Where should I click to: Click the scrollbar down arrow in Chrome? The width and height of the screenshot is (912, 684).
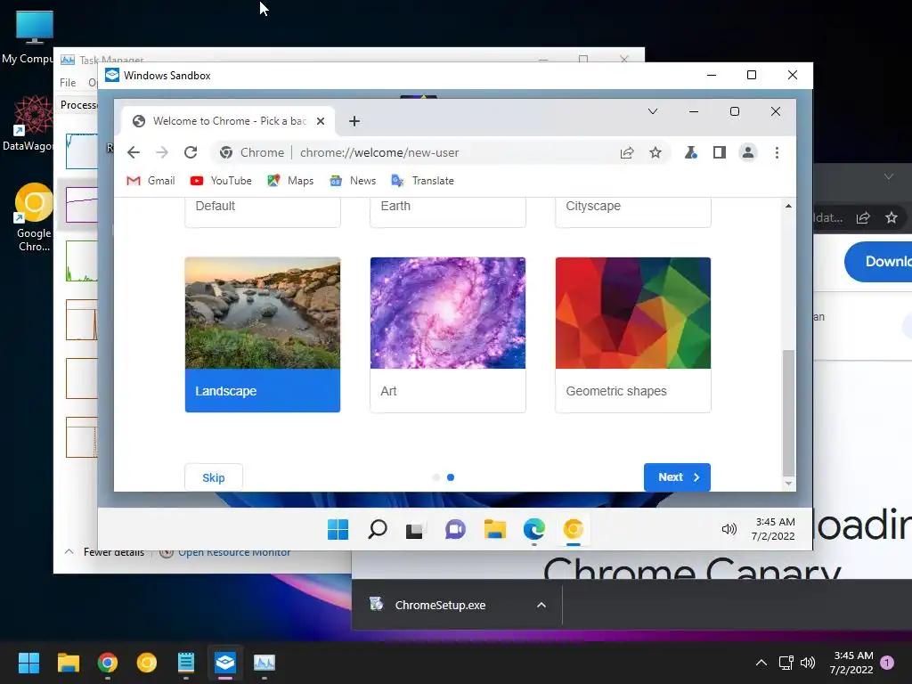pos(788,484)
